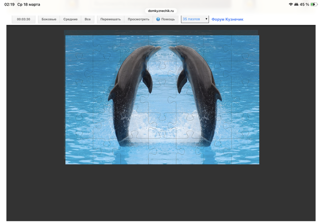Open the 35 пазлов piece count dropdown
Viewport: 322px width, 224px height.
point(195,19)
